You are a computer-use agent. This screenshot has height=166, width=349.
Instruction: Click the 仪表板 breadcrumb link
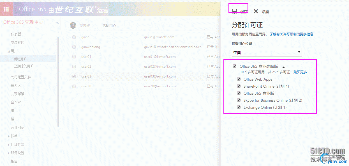pos(85,26)
